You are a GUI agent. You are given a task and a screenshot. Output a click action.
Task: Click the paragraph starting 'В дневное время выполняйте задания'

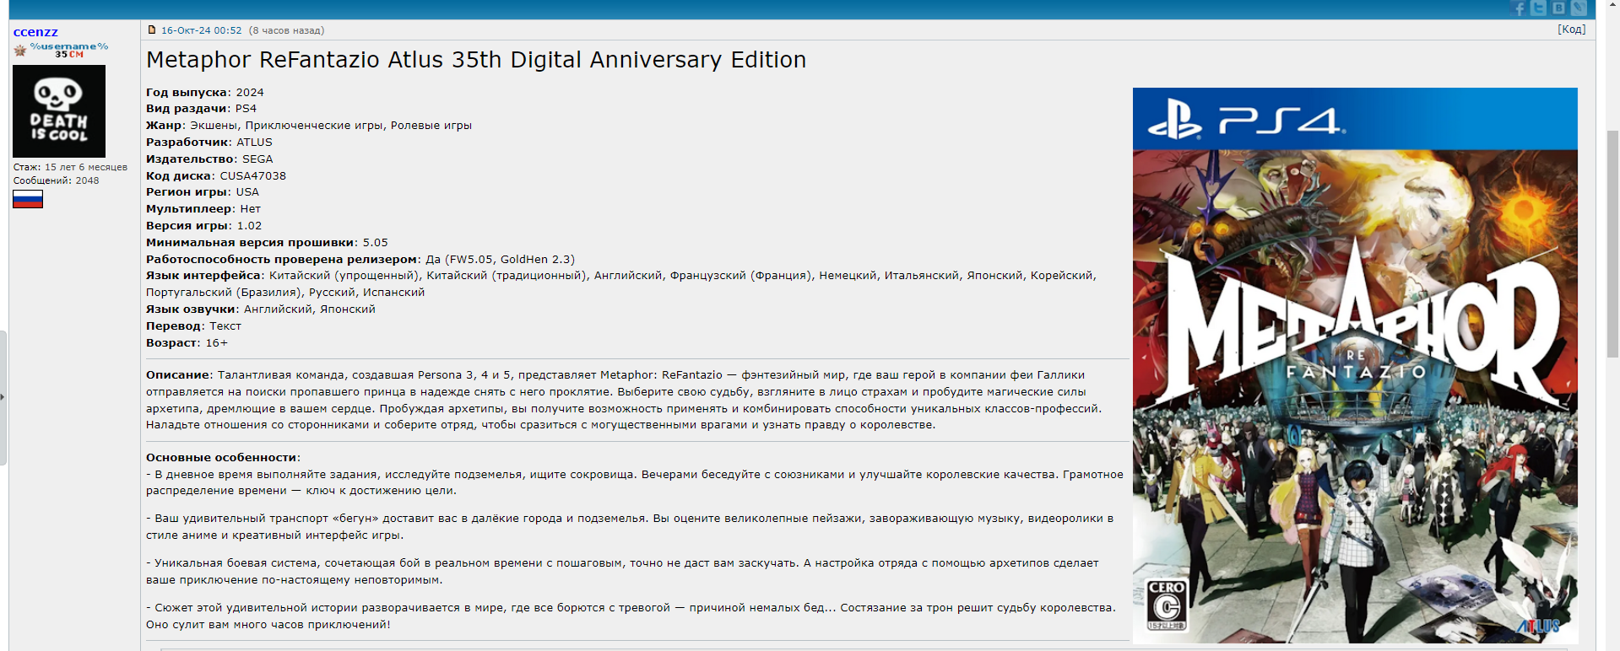point(635,482)
